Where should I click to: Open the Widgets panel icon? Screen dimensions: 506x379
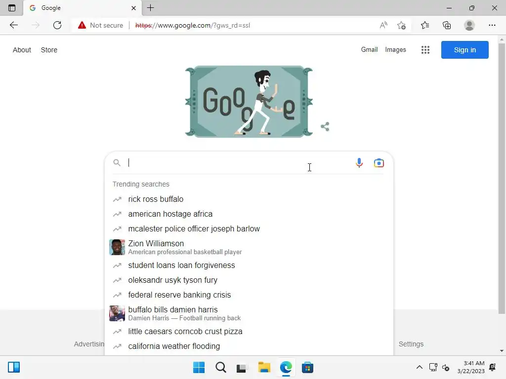(14, 367)
